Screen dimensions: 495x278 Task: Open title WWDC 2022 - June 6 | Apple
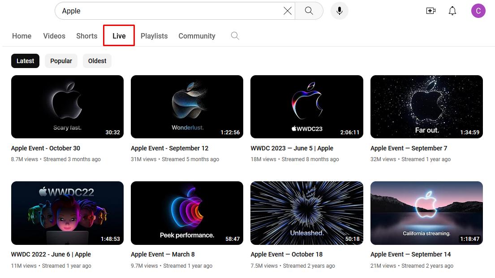(x=51, y=254)
